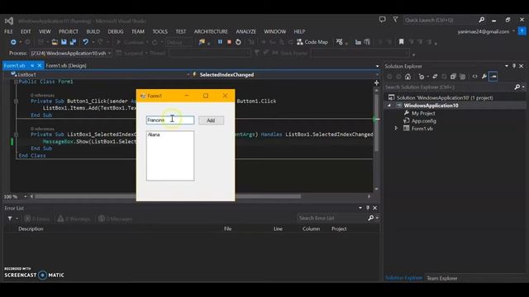
Task: Split editor using the plus icon
Action: [x=377, y=82]
